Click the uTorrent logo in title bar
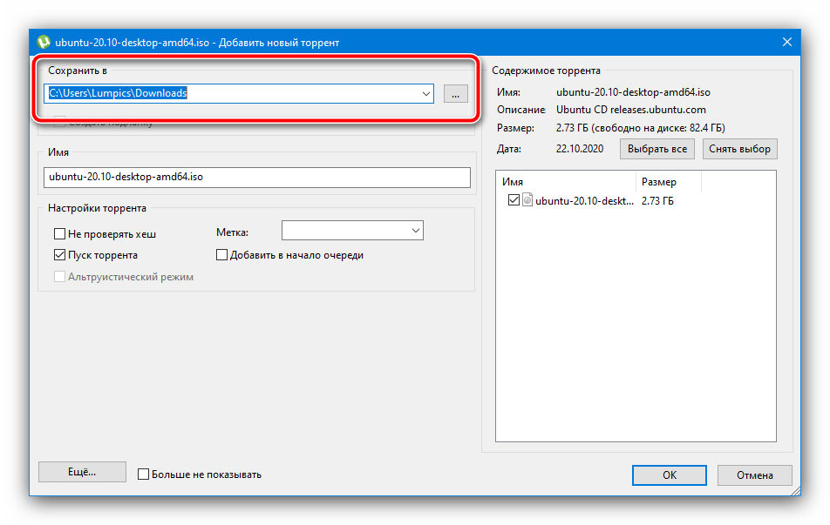The height and width of the screenshot is (525, 830). pyautogui.click(x=44, y=42)
